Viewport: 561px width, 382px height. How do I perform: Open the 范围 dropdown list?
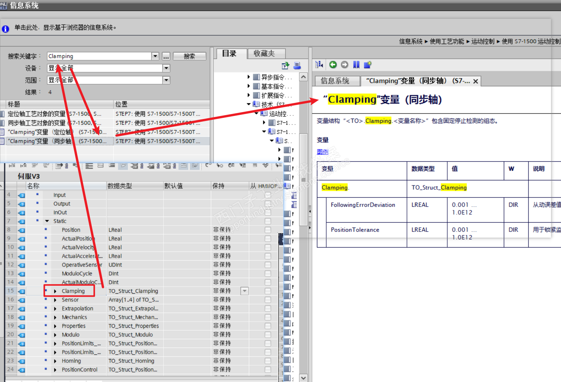166,80
